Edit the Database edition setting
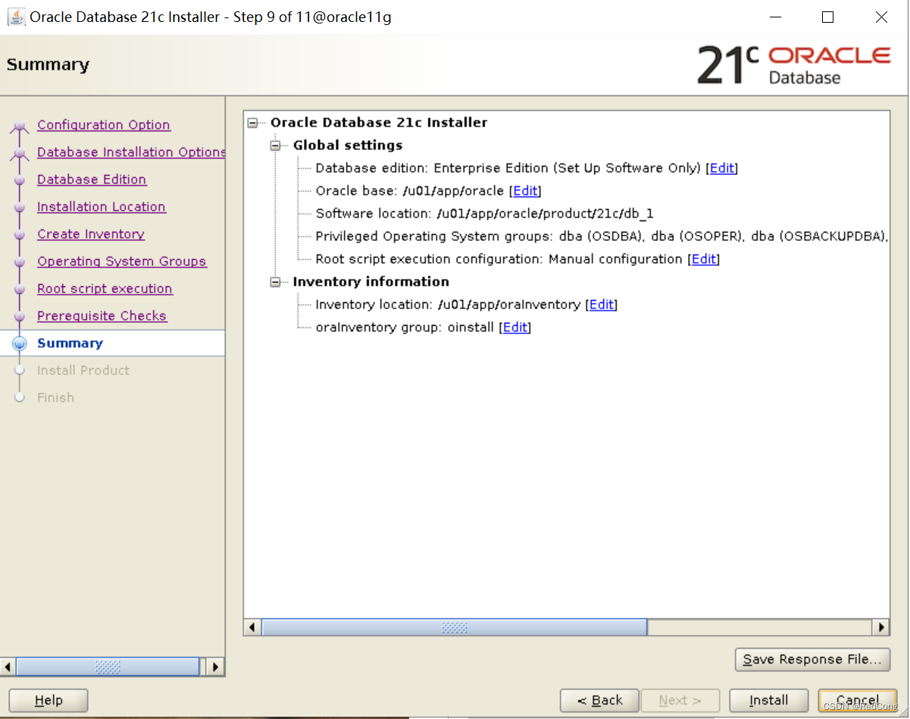Image resolution: width=910 pixels, height=719 pixels. (721, 168)
